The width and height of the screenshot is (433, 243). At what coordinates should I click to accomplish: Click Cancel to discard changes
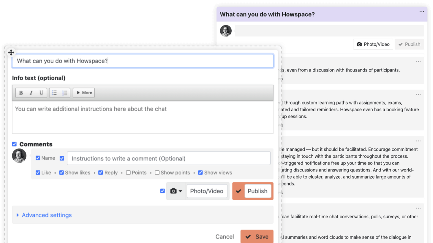tap(225, 236)
